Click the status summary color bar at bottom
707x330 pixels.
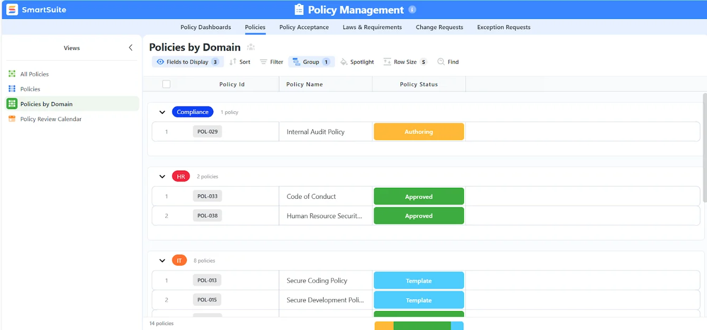tap(419, 326)
